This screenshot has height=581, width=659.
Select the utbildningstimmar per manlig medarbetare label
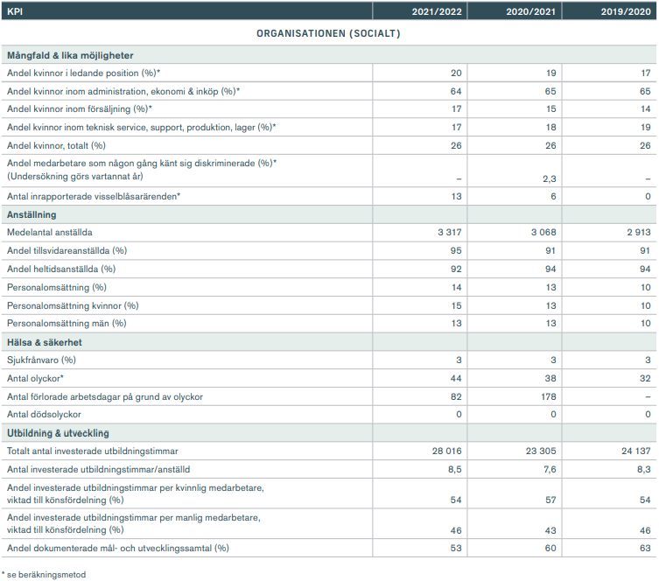click(134, 524)
